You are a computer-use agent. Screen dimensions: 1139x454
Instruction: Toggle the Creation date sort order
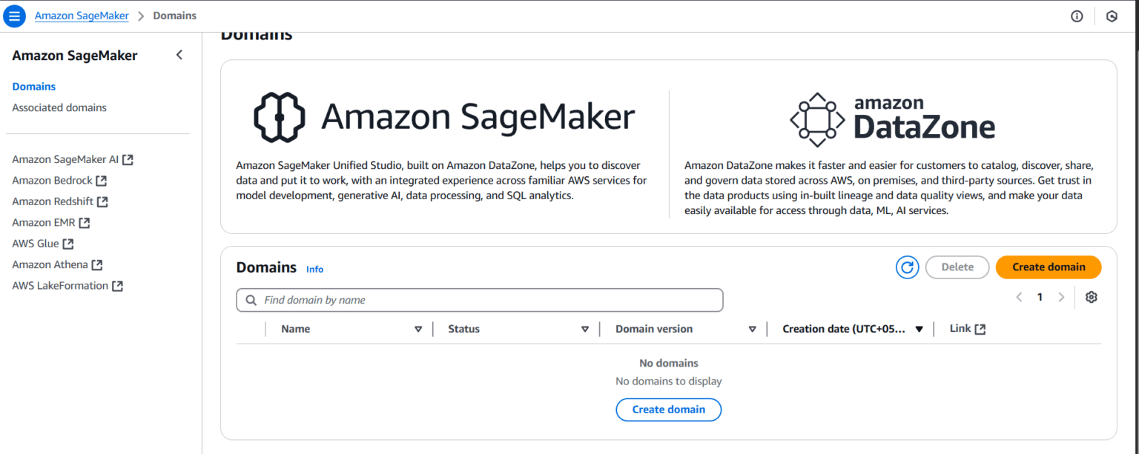pos(920,328)
